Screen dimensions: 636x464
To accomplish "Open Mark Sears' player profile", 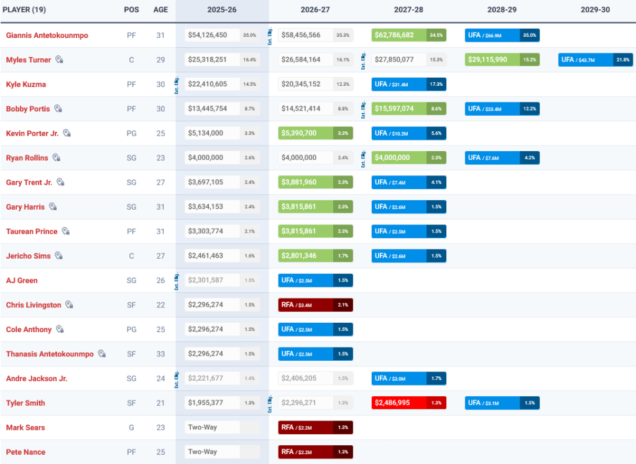I will pyautogui.click(x=25, y=427).
